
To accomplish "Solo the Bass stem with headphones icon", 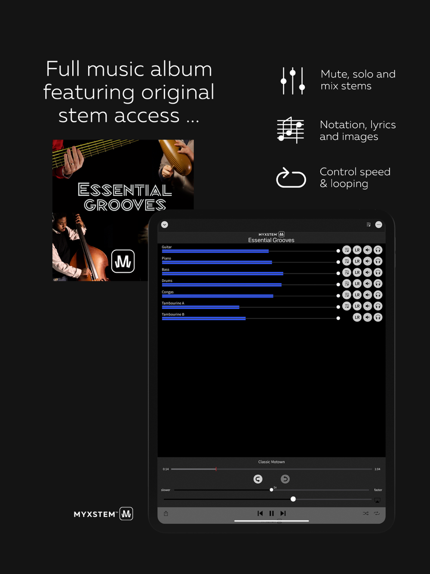I will tap(378, 272).
